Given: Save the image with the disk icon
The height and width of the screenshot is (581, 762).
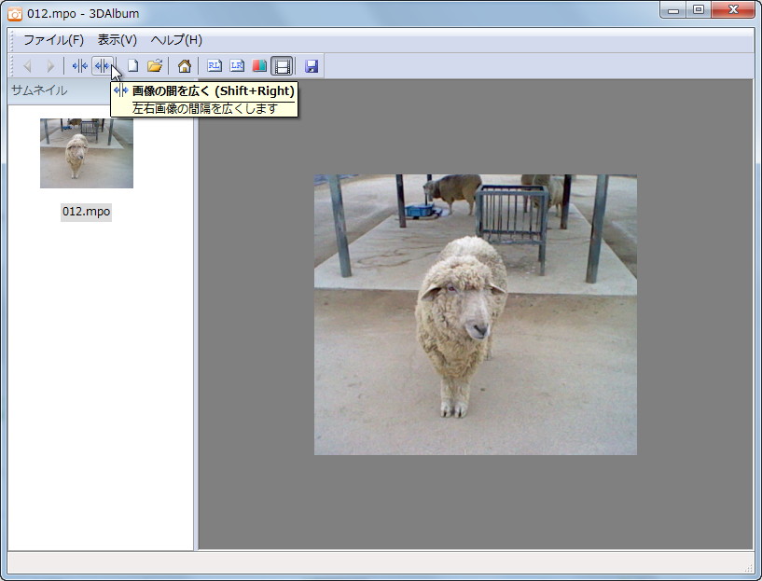Looking at the screenshot, I should [312, 65].
